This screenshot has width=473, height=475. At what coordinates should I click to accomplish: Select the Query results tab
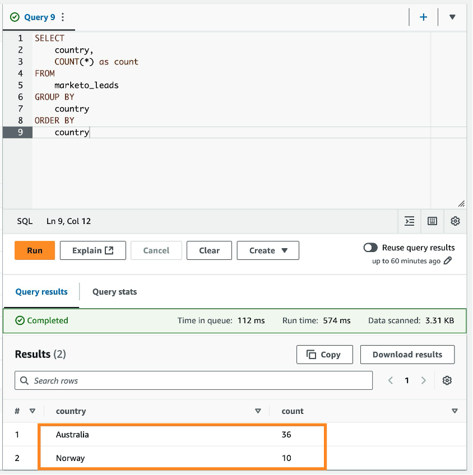[41, 292]
